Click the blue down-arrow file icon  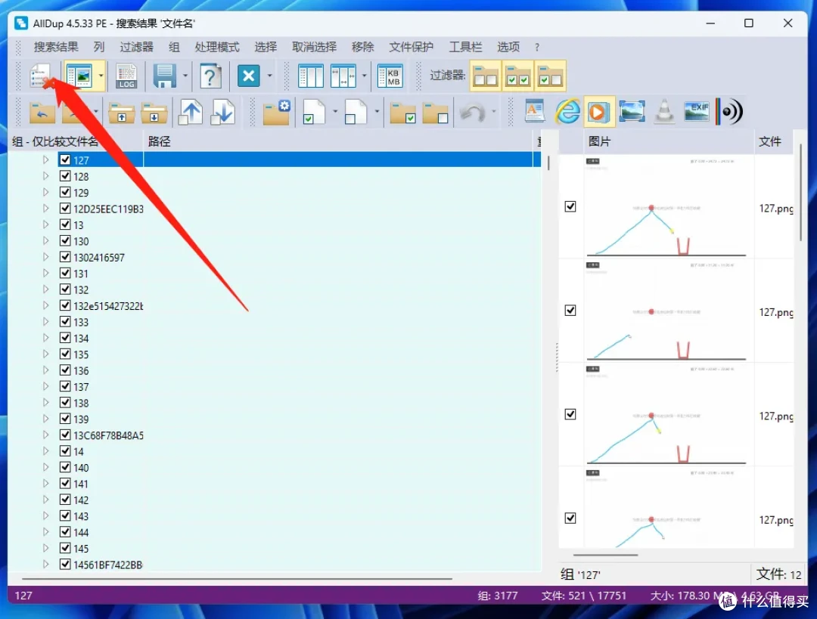click(222, 112)
